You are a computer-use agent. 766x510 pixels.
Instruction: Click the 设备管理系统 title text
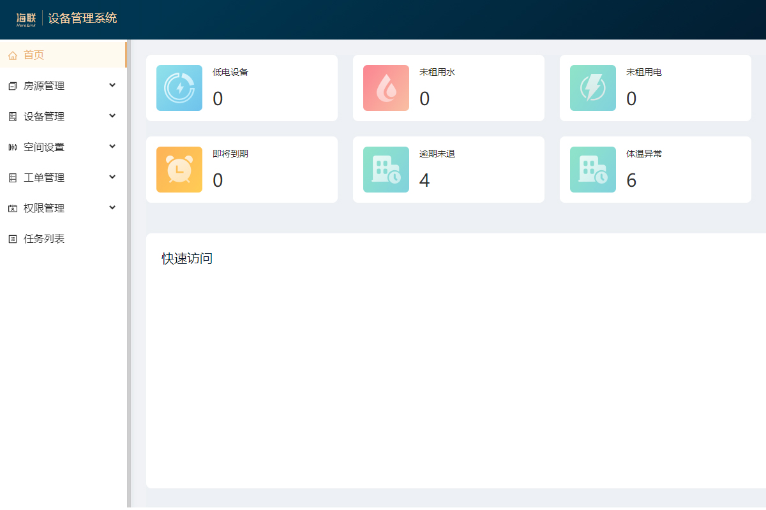coord(82,18)
